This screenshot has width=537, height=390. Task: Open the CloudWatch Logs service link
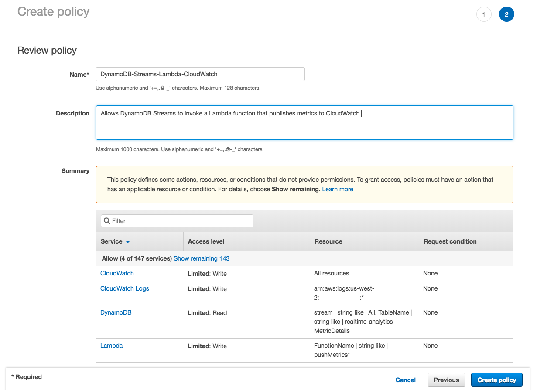[x=125, y=288]
